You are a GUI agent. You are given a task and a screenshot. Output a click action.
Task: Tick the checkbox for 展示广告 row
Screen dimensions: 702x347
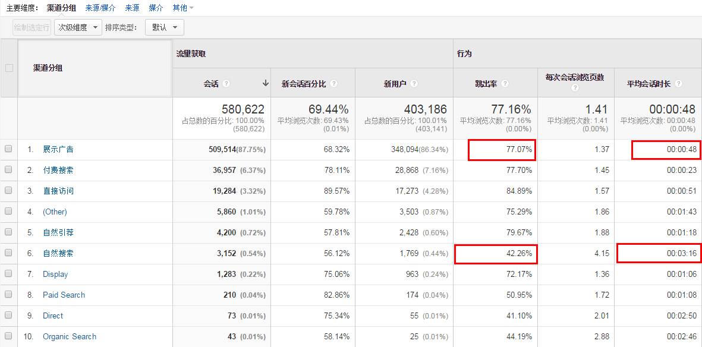click(8, 149)
